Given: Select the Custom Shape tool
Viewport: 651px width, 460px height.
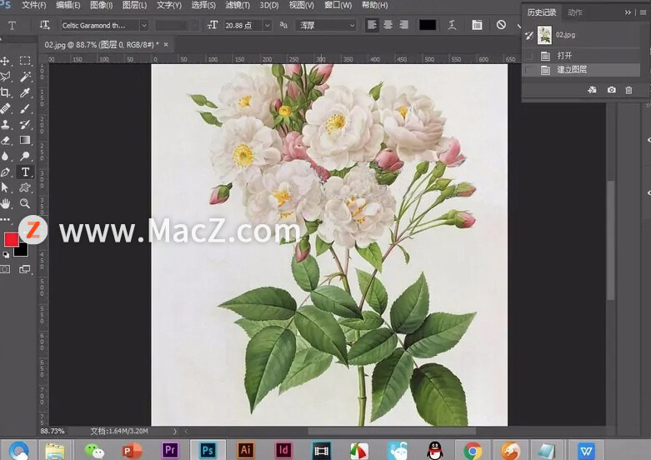Looking at the screenshot, I should tap(25, 187).
